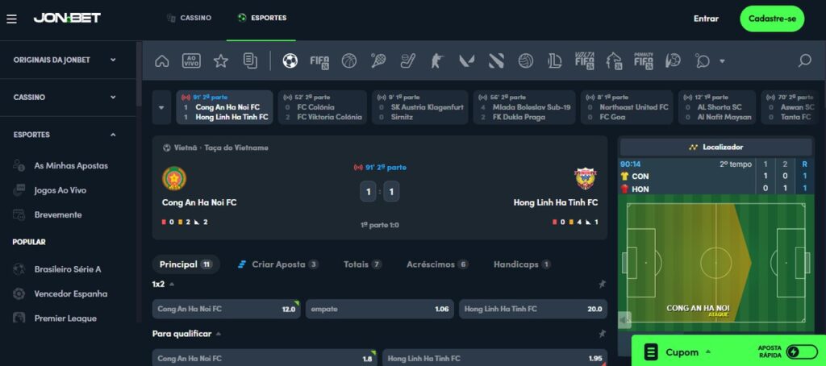The width and height of the screenshot is (826, 366).
Task: Open Vencedor Espanha
Action: tap(71, 294)
